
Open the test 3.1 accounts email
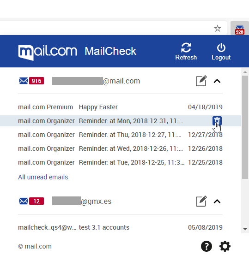point(121,227)
